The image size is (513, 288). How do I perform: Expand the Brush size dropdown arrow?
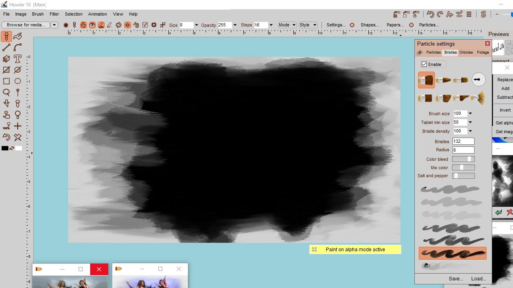(470, 114)
